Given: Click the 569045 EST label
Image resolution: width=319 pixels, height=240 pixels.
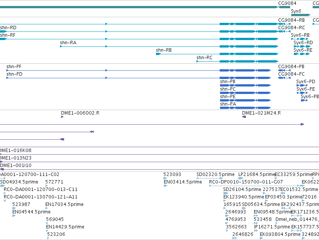Looking at the screenshot, I should click(x=55, y=220).
